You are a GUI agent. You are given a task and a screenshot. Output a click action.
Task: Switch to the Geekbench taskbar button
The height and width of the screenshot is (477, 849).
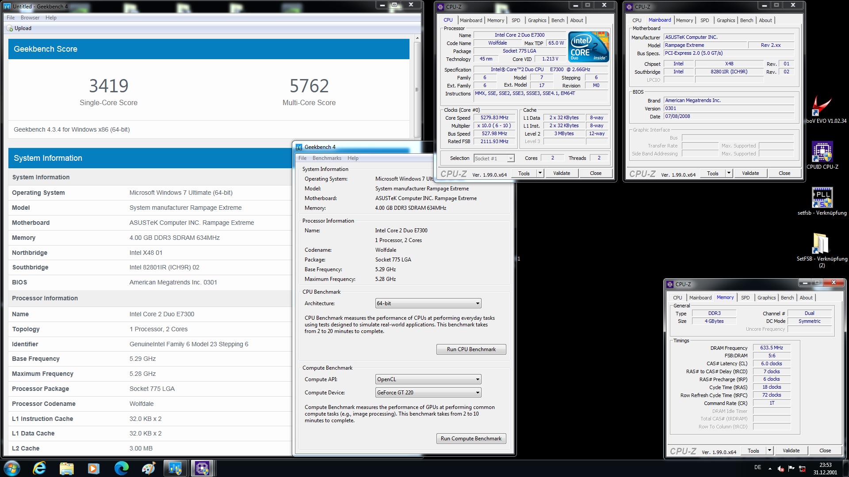click(176, 468)
